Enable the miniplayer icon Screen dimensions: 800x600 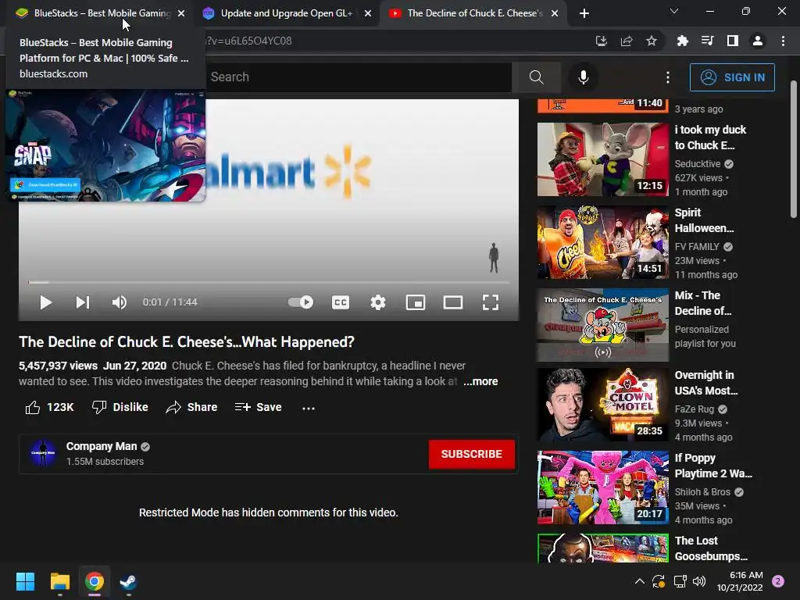pyautogui.click(x=416, y=302)
